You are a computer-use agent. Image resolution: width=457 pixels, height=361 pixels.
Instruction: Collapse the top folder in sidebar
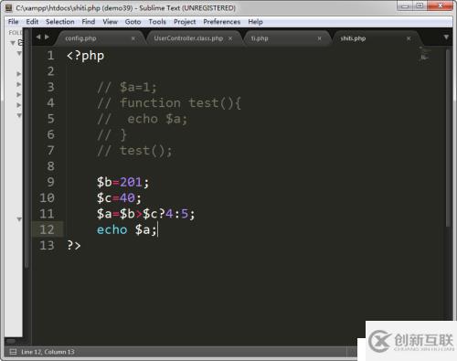tap(13, 43)
